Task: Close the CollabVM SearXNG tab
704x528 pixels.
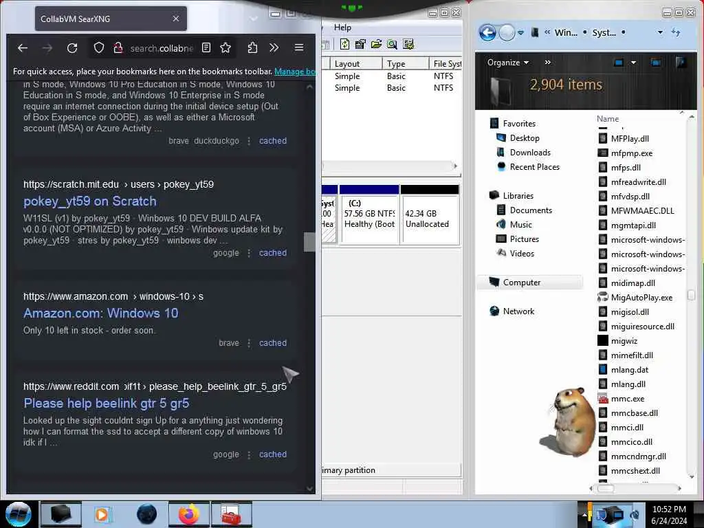Action: pyautogui.click(x=176, y=19)
